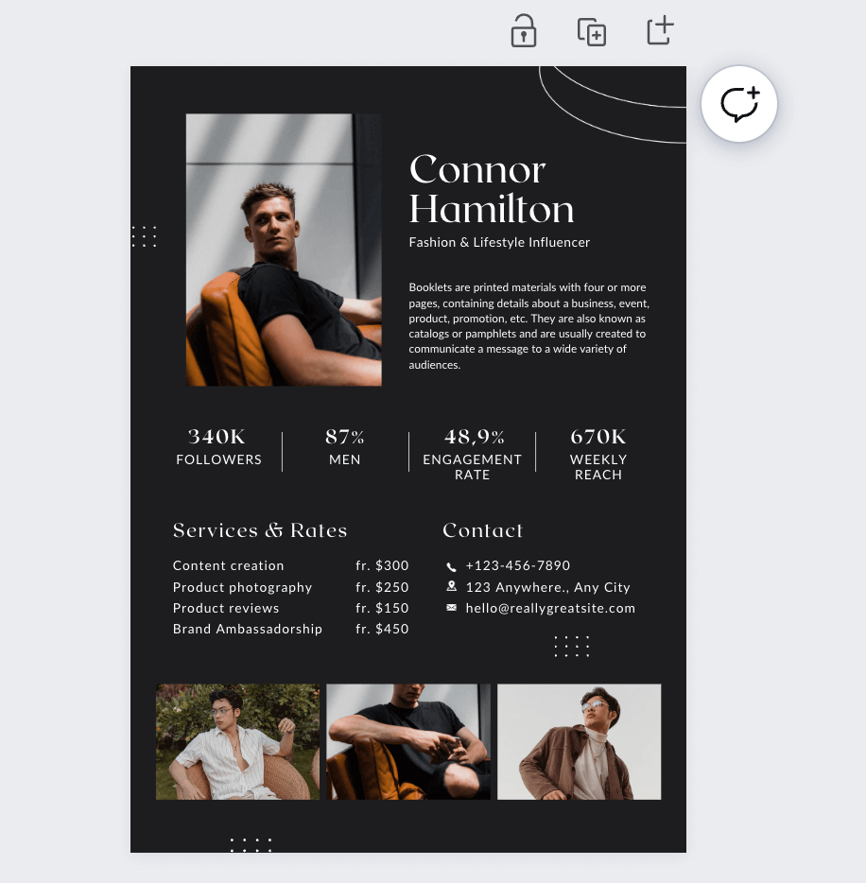Screen dimensions: 866x883
Task: Select the large portrait photo
Action: 284,250
